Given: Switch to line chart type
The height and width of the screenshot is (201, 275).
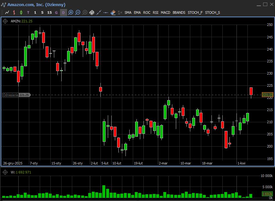Looking at the screenshot, I should click(7, 12).
